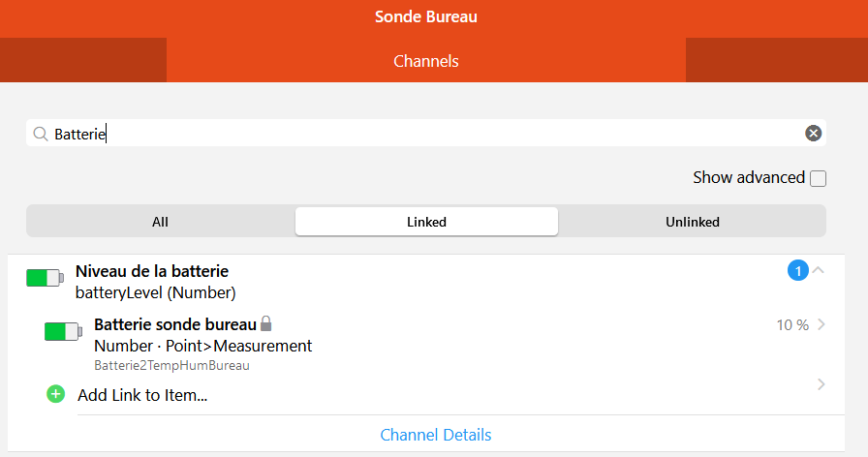
Task: Click the blue link count badge
Action: 797,270
